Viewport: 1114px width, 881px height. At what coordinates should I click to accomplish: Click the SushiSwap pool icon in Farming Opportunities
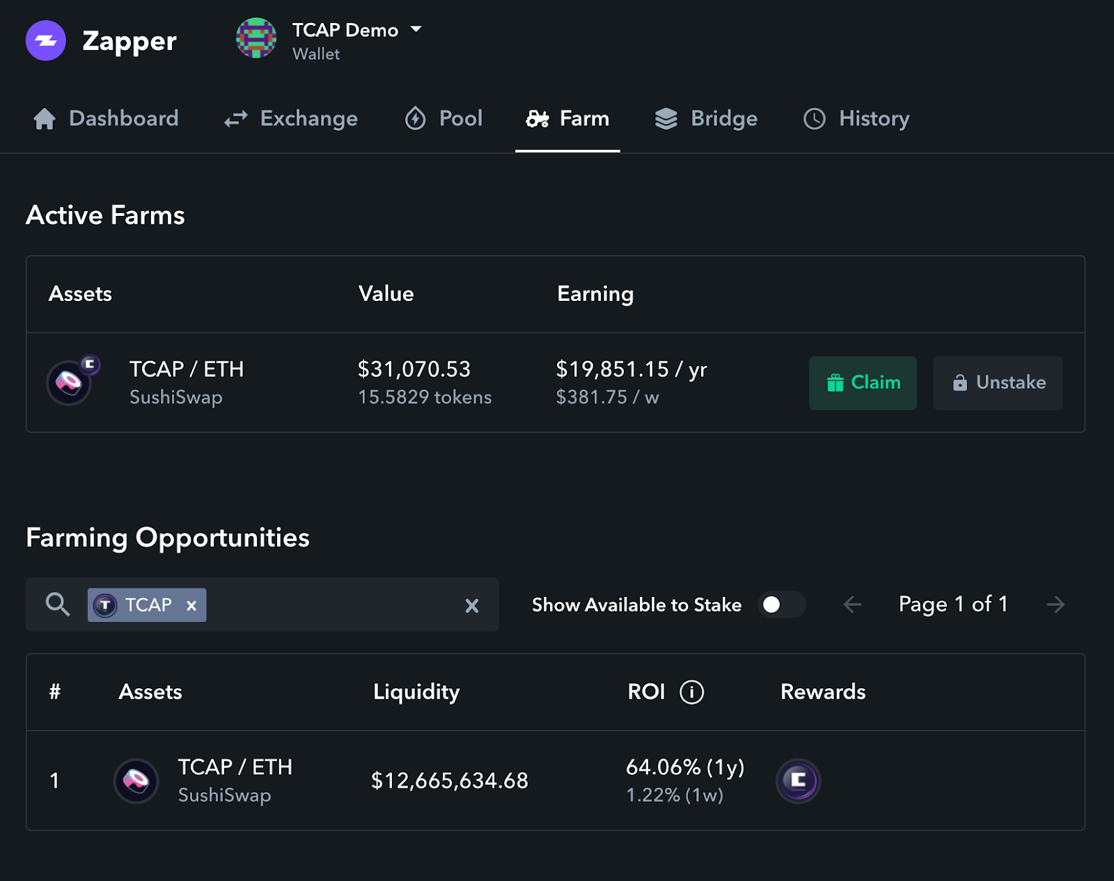(x=136, y=781)
